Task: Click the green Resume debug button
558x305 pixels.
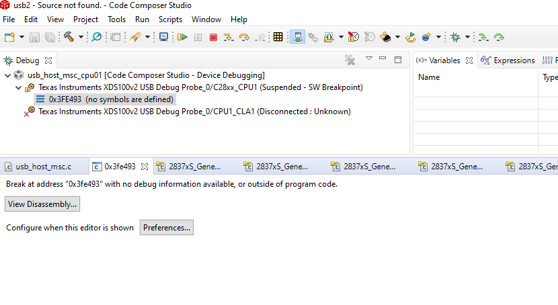Action: pyautogui.click(x=182, y=37)
